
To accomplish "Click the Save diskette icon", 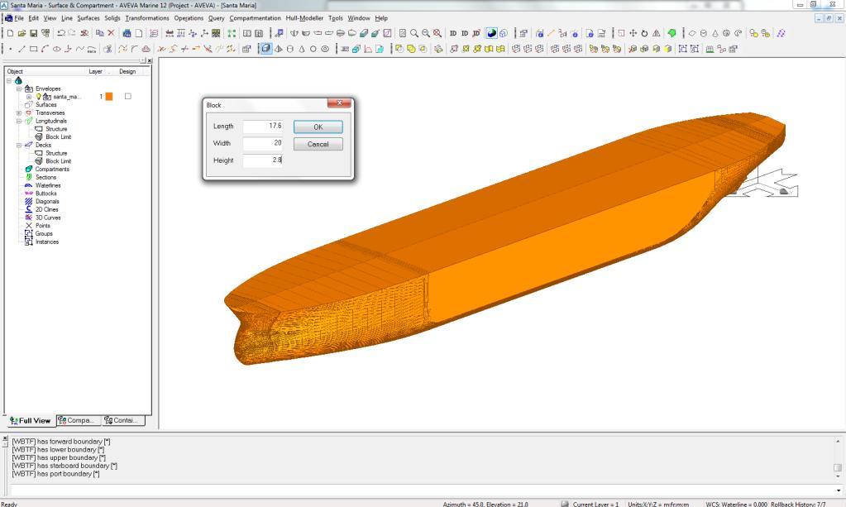I will coord(33,33).
